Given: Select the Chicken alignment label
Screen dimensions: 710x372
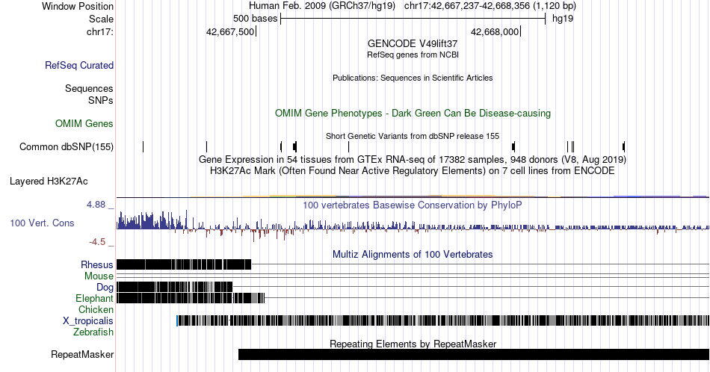Looking at the screenshot, I should click(96, 309).
